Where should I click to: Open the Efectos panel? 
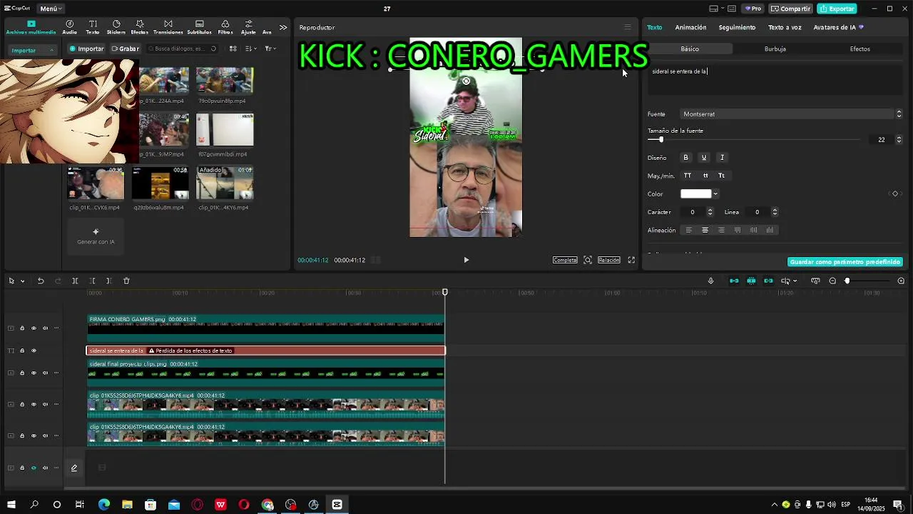[x=140, y=27]
